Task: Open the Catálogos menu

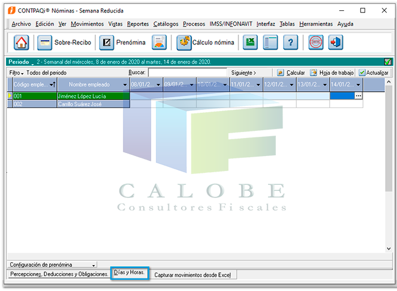Action: [166, 24]
